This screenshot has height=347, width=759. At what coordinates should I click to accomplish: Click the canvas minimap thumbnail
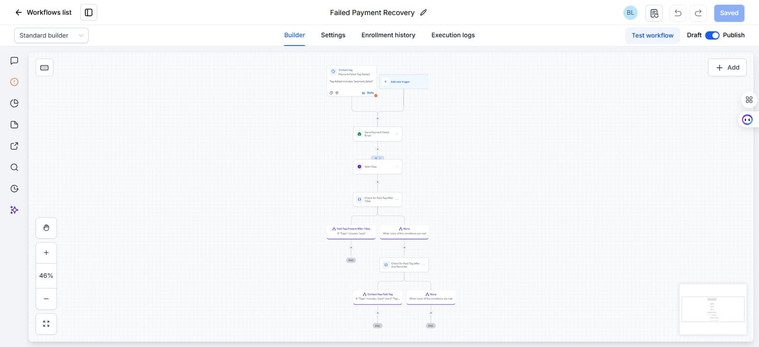pos(713,309)
